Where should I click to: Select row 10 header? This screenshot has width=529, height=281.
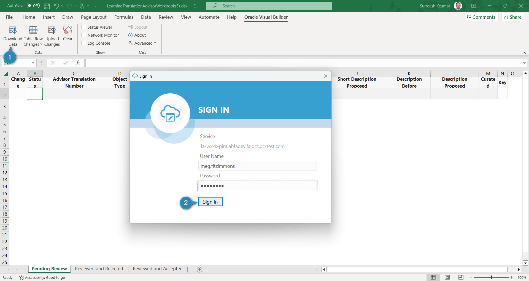pyautogui.click(x=5, y=159)
